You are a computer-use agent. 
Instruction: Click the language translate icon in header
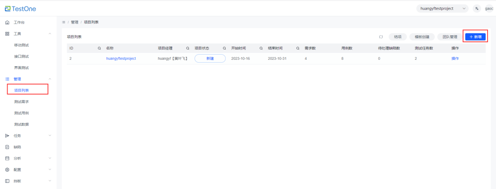pyautogui.click(x=476, y=8)
